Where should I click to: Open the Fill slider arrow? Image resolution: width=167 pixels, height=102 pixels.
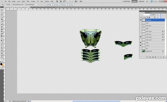point(161,17)
